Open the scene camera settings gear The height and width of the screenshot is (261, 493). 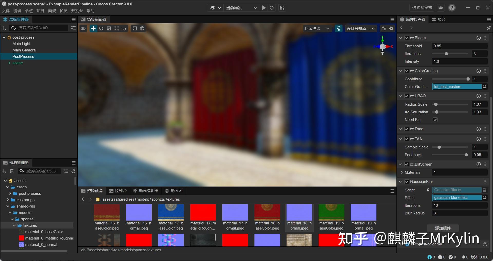[391, 28]
